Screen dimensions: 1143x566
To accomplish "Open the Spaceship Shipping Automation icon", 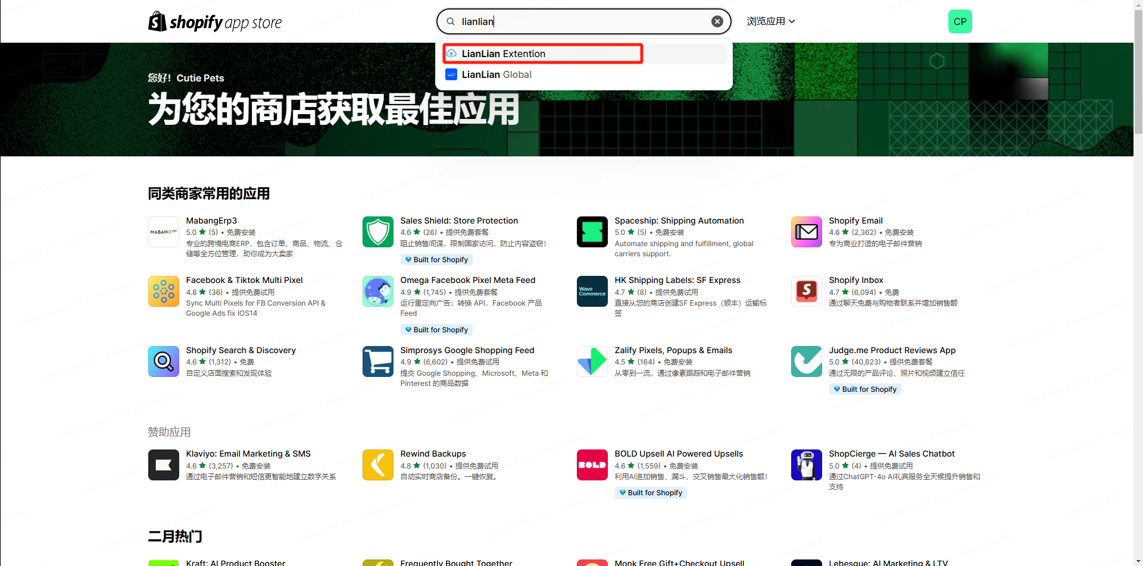I will (592, 232).
